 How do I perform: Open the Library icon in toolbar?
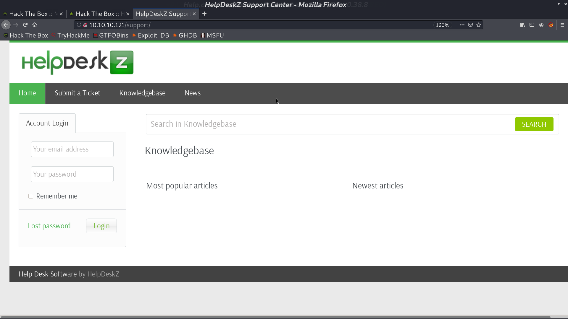[x=522, y=25]
